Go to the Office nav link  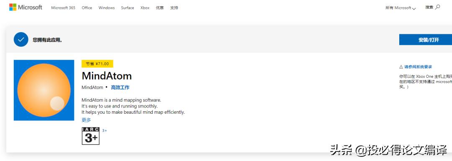87,8
